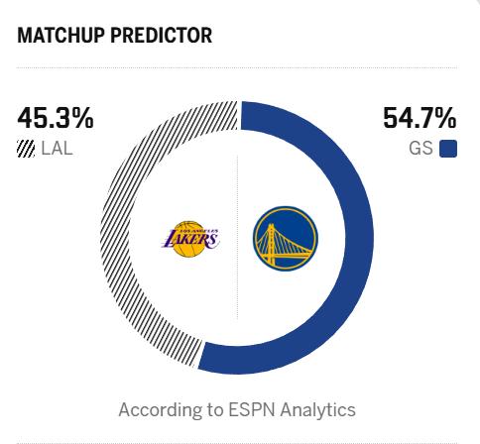Click the blue Warriors arc of donut chart
This screenshot has height=444, width=480.
coord(359,238)
